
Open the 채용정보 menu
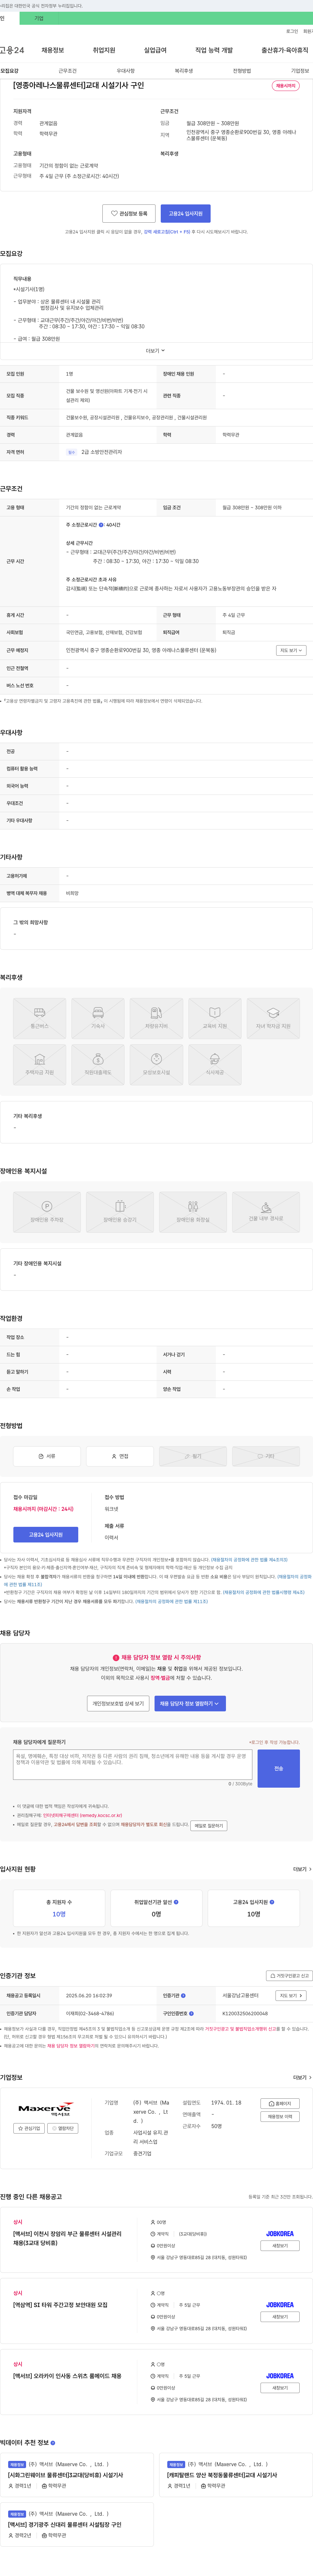point(53,50)
